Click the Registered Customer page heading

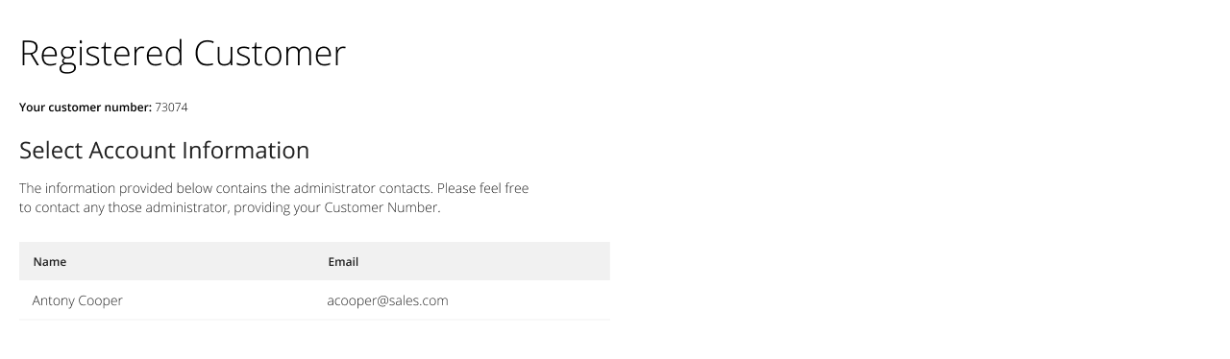click(x=183, y=54)
